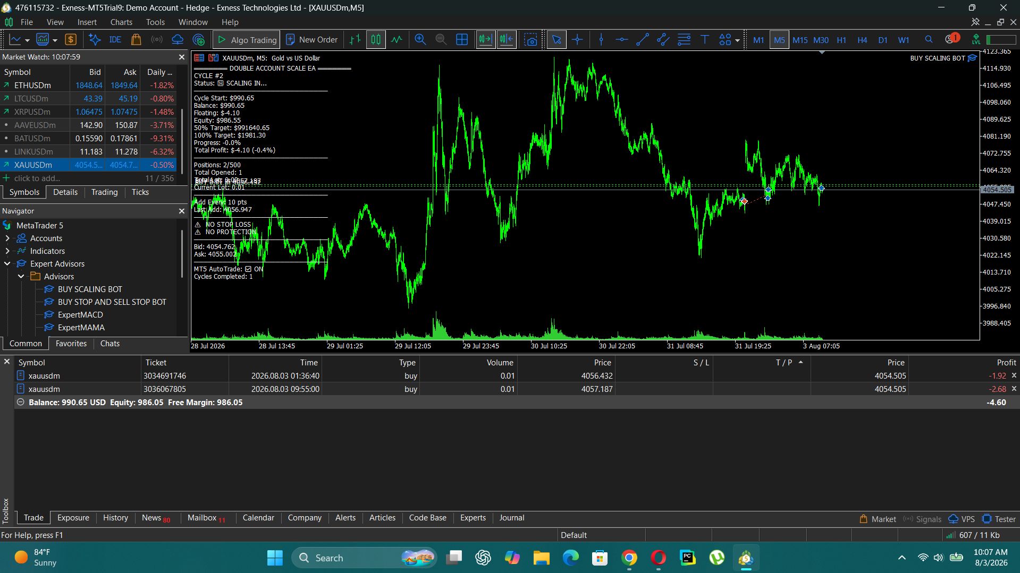1020x573 pixels.
Task: Open the copy-trading signal icon with plus
Action: point(199,40)
